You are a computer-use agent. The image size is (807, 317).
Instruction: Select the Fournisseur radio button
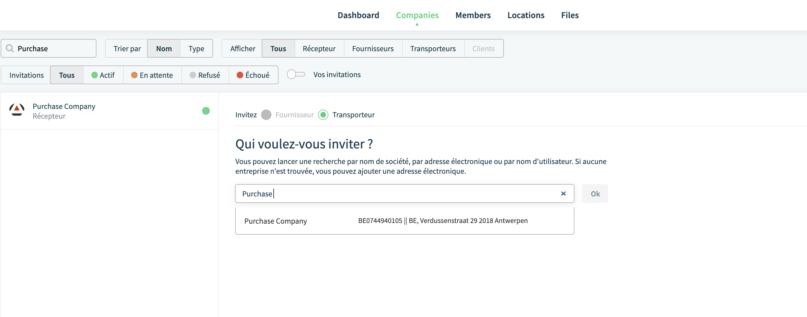tap(266, 115)
